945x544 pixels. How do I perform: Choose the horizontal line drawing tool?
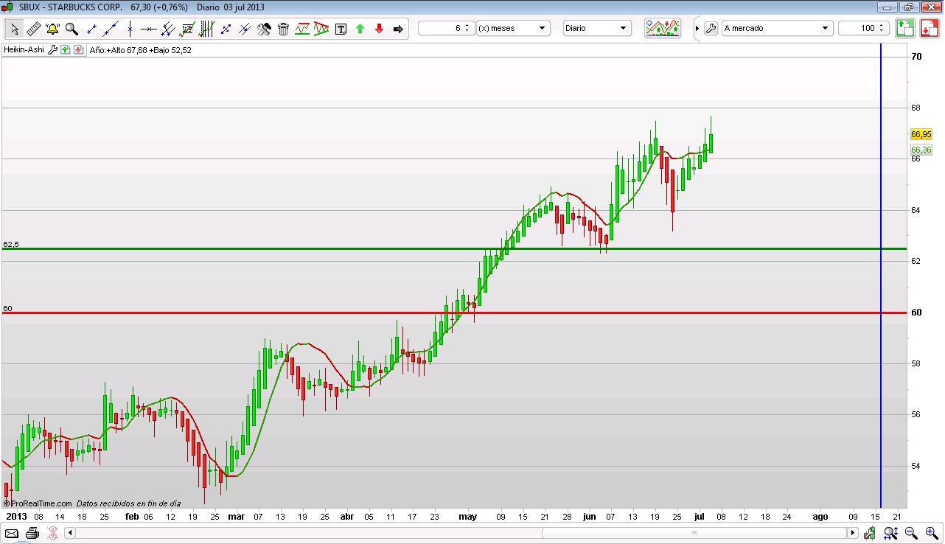[149, 29]
